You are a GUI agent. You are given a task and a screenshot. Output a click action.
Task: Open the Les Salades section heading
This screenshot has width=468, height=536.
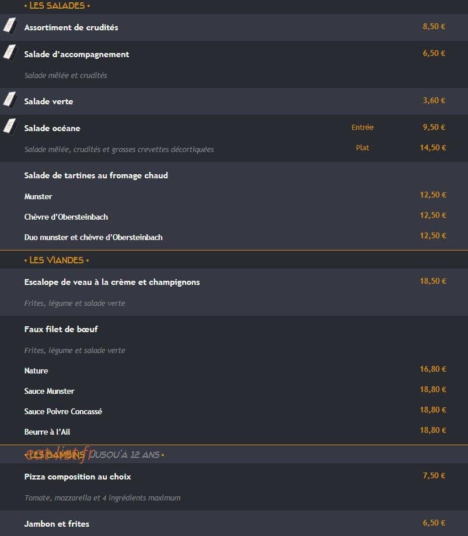coord(57,5)
